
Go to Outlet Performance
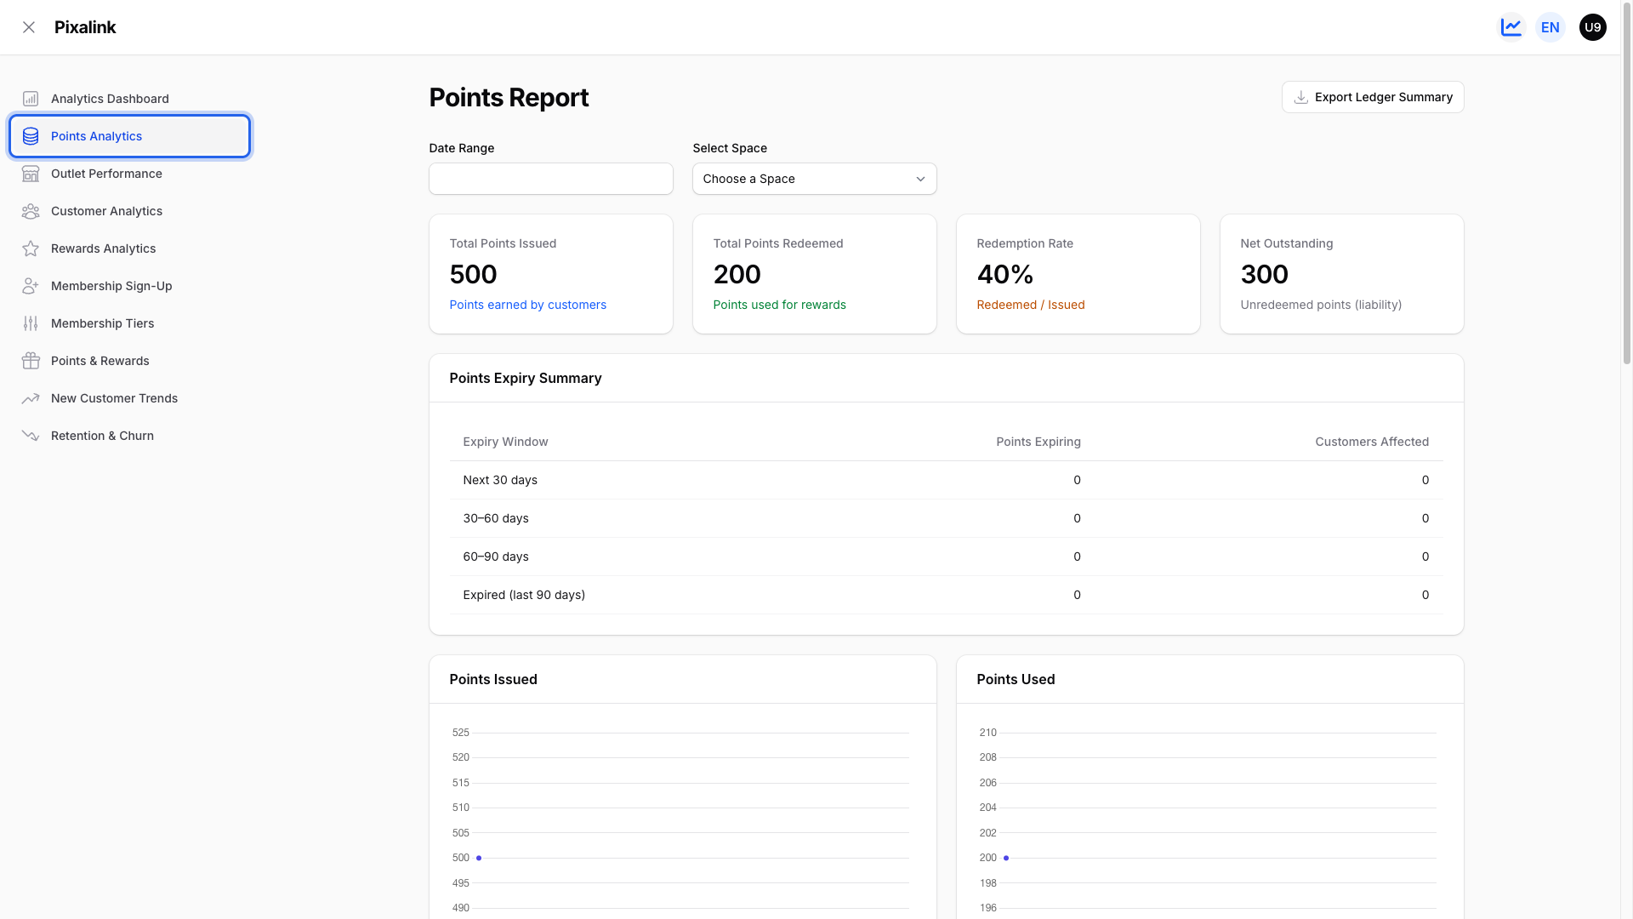pos(129,174)
